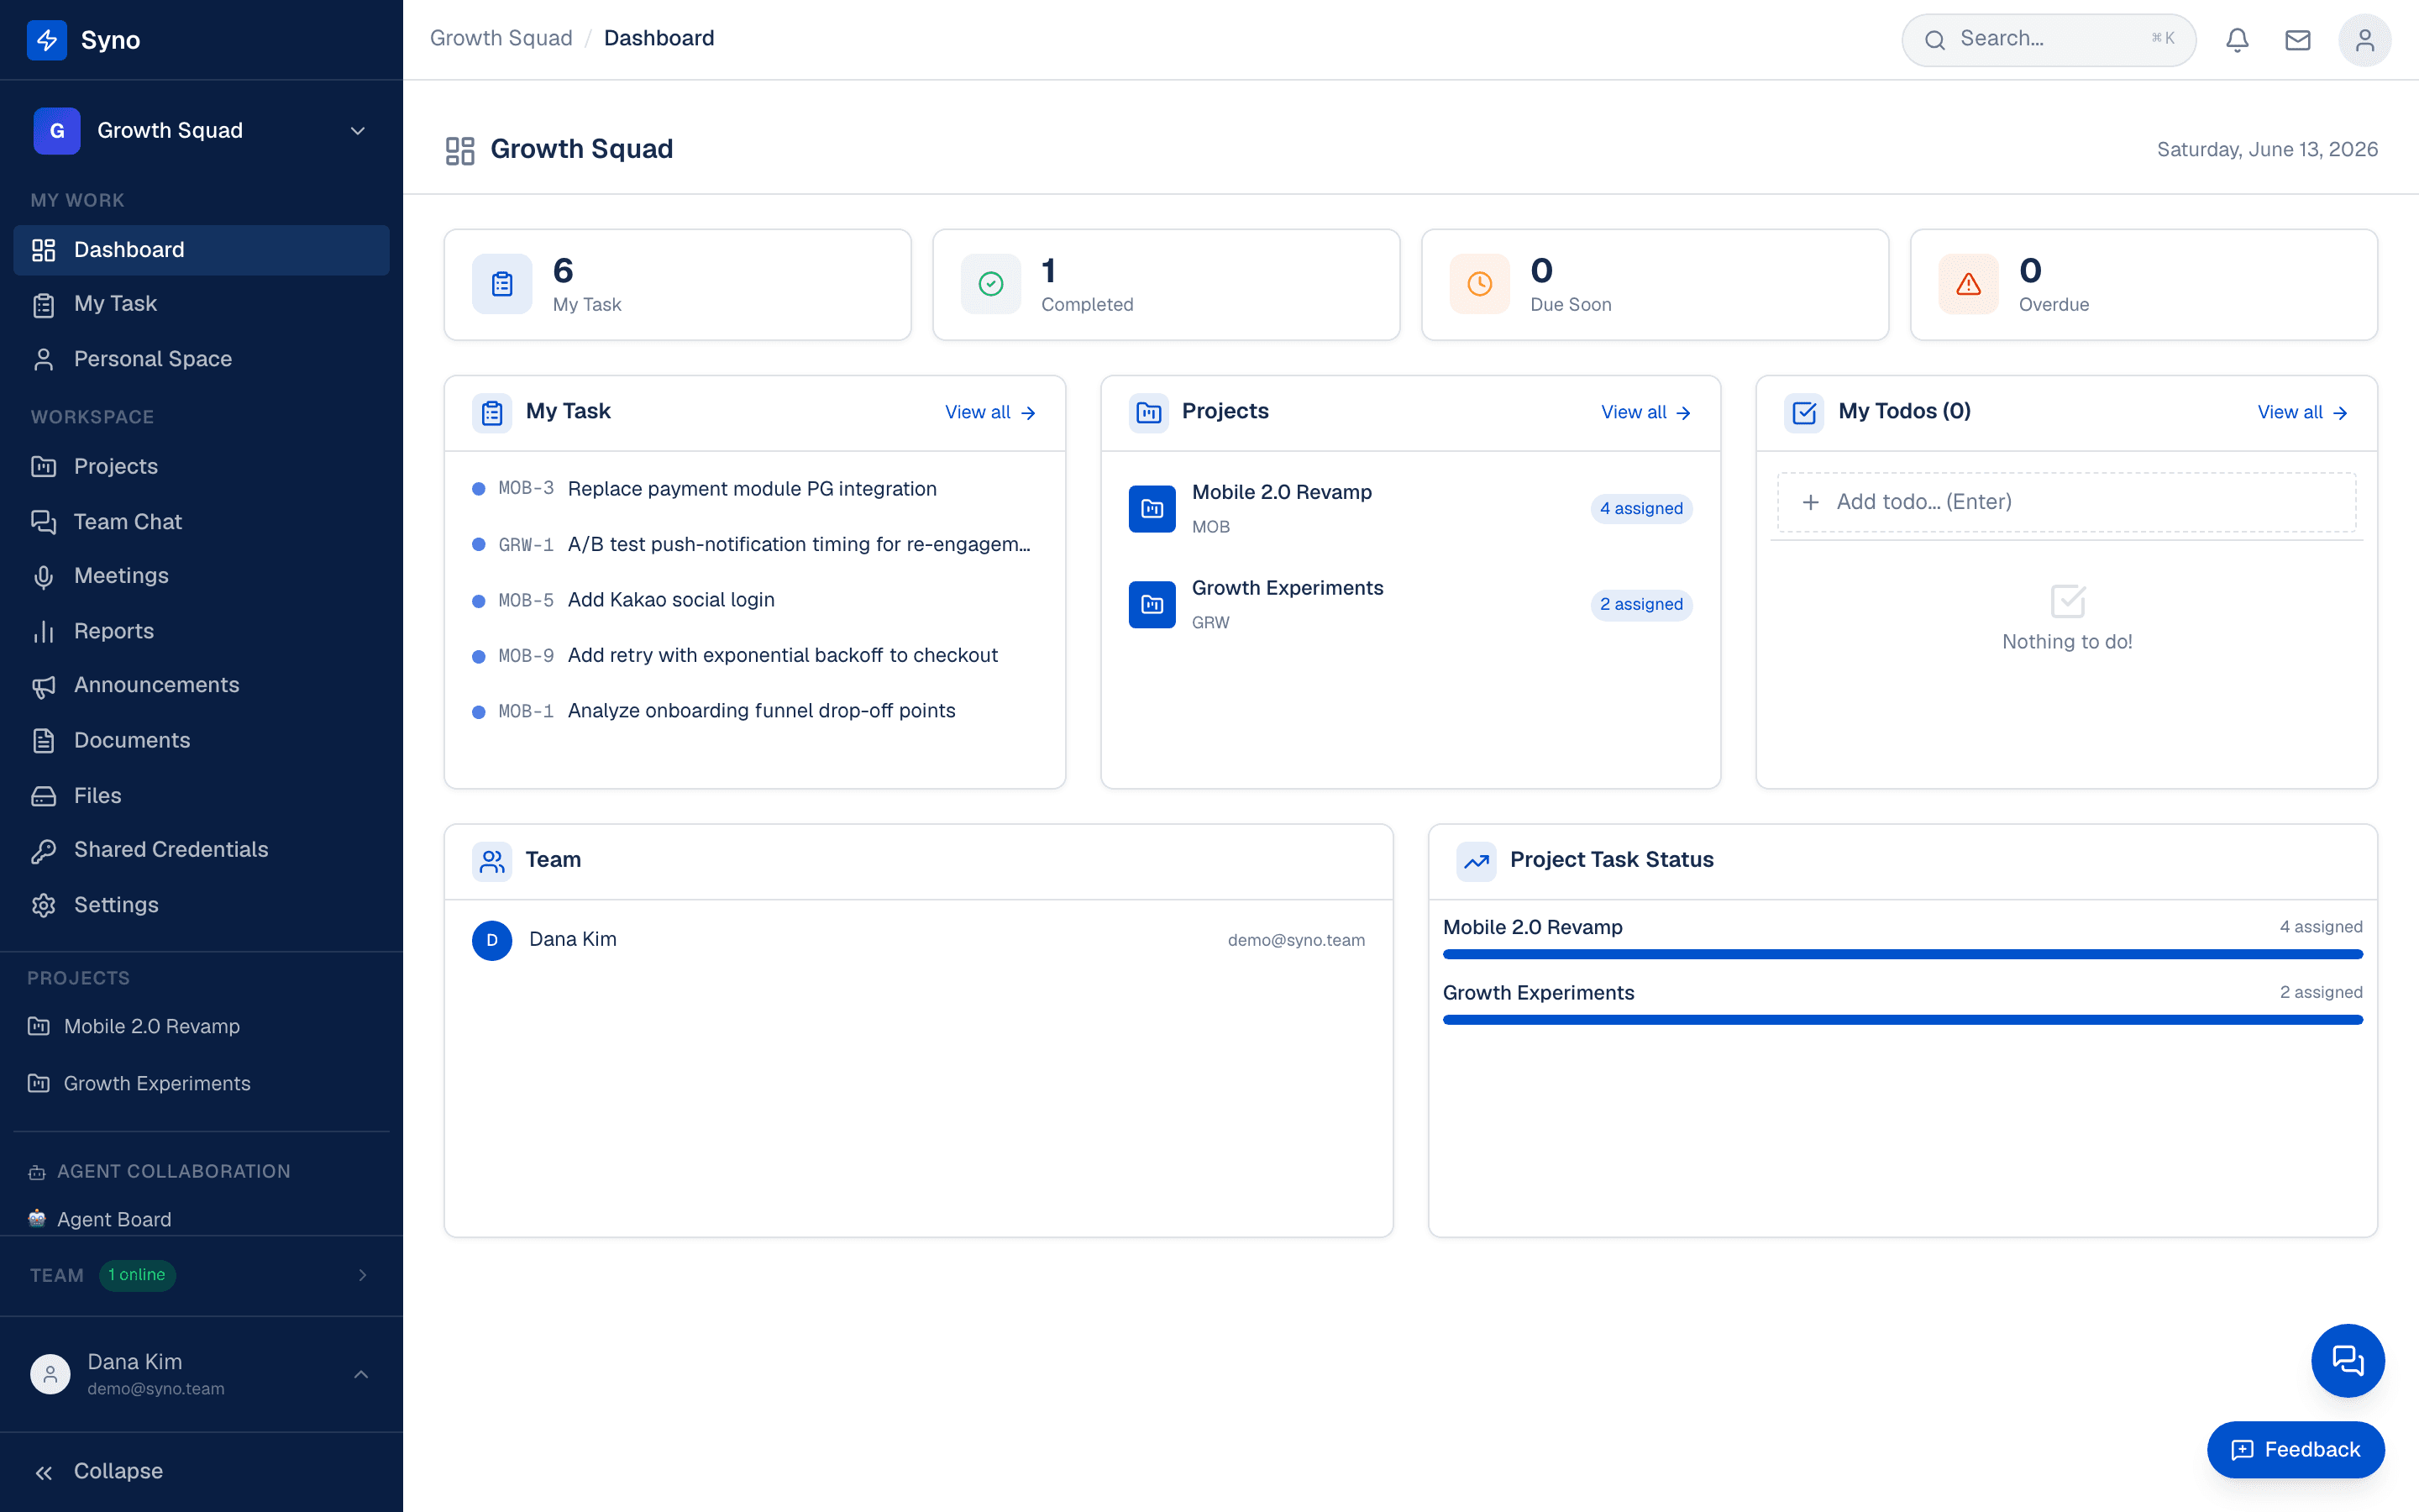The width and height of the screenshot is (2419, 1512).
Task: Open the user profile avatar in header
Action: click(x=2365, y=40)
